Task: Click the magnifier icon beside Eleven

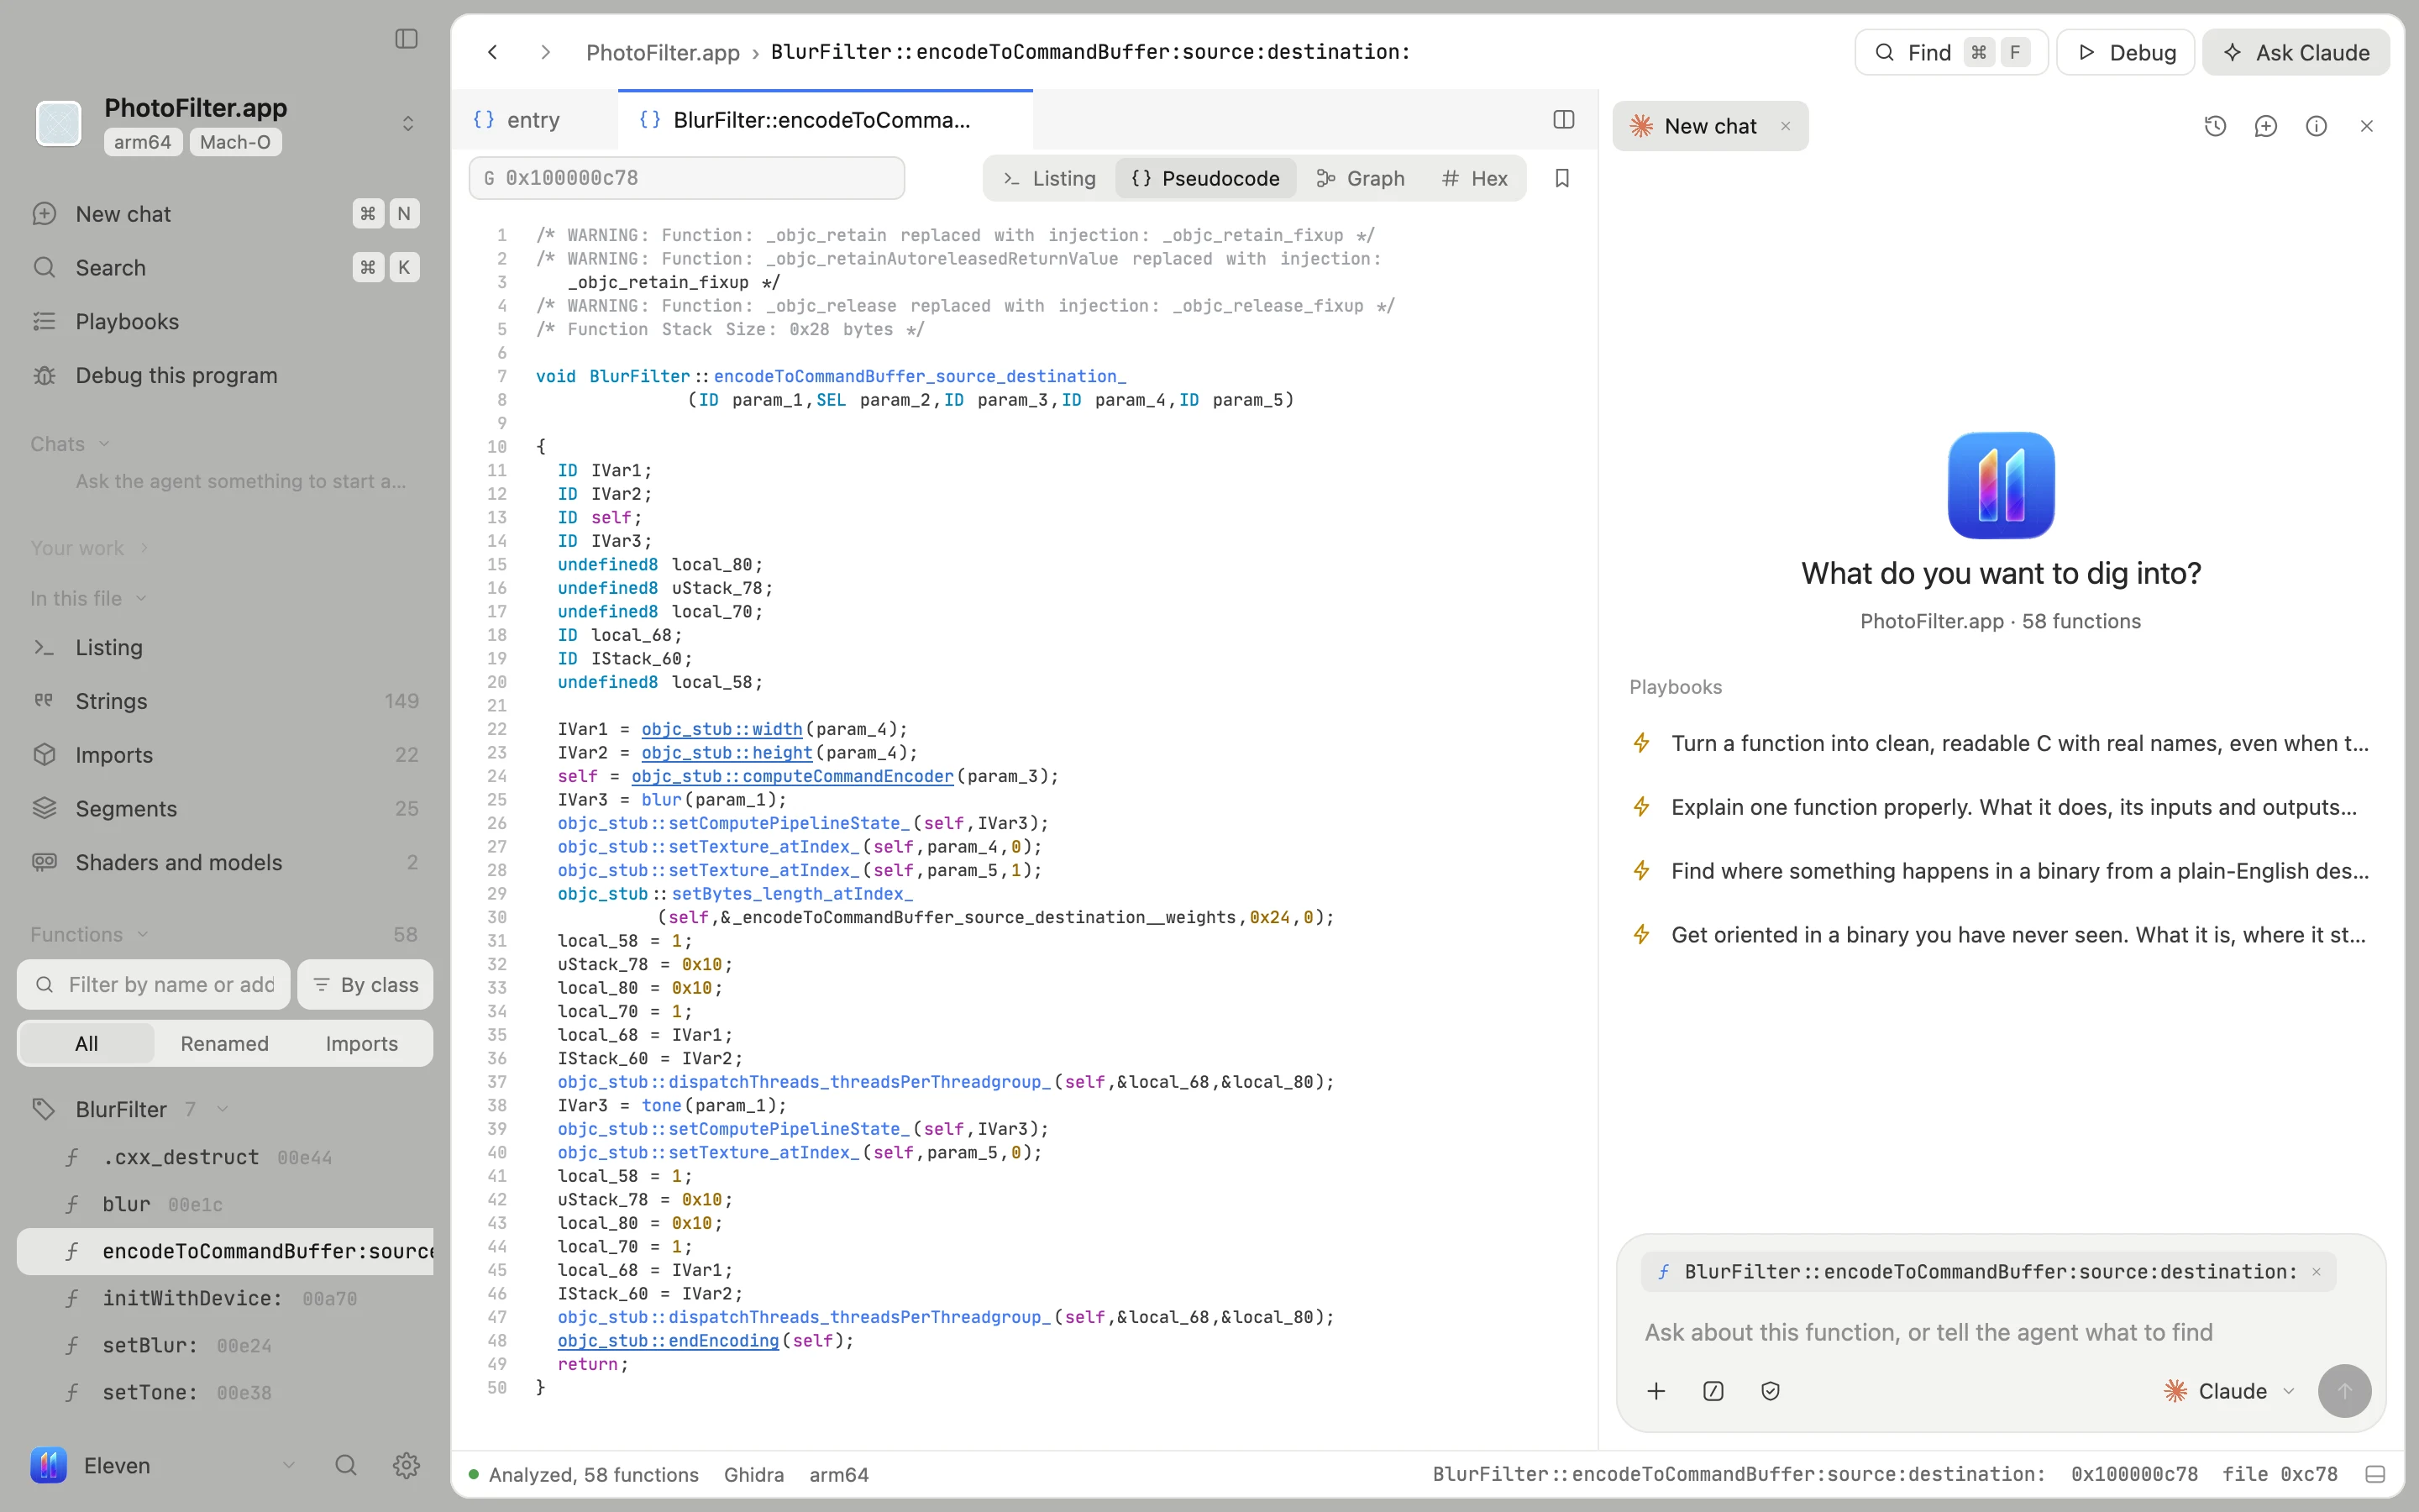Action: click(x=346, y=1465)
